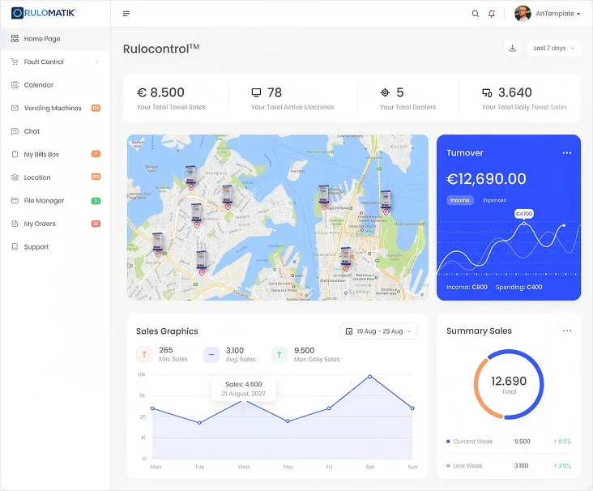Click the download report icon
This screenshot has width=593, height=491.
click(x=513, y=48)
